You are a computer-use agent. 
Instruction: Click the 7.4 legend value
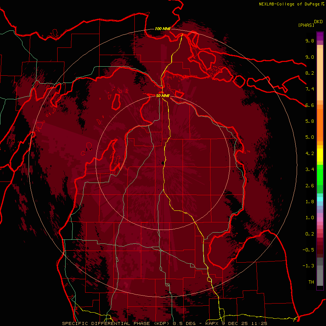[x=310, y=89]
